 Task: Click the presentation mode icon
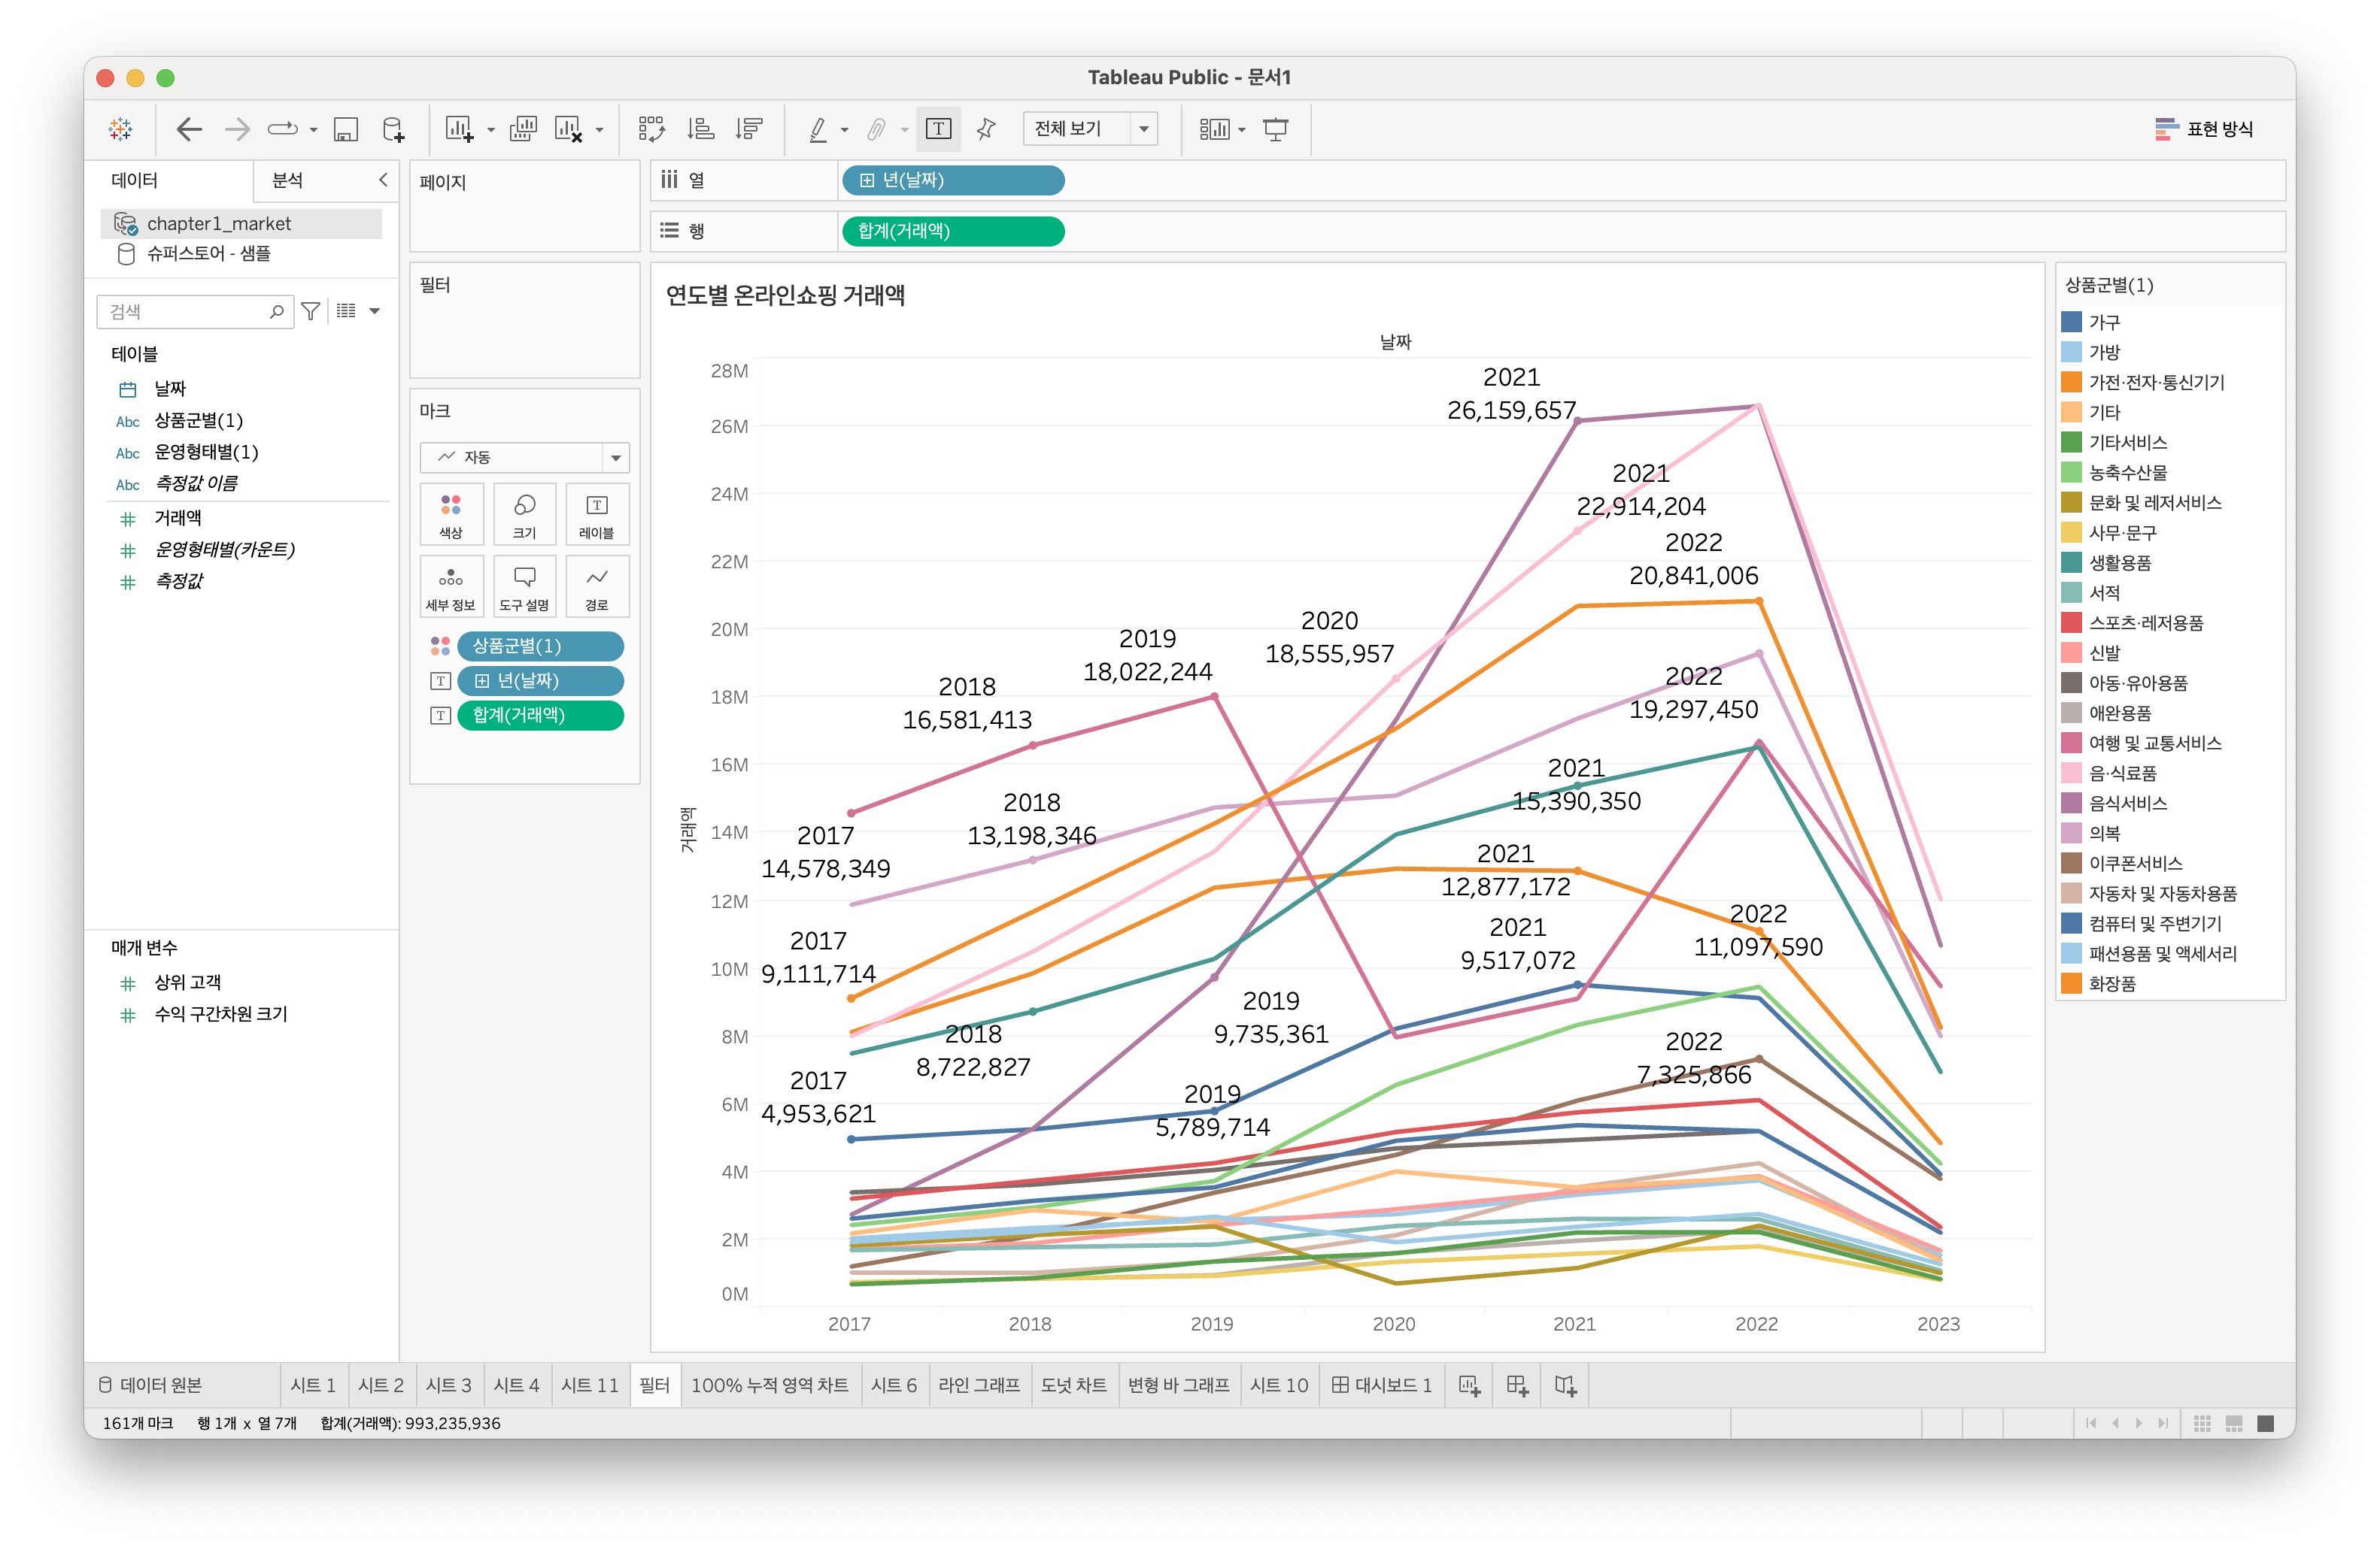1275,129
